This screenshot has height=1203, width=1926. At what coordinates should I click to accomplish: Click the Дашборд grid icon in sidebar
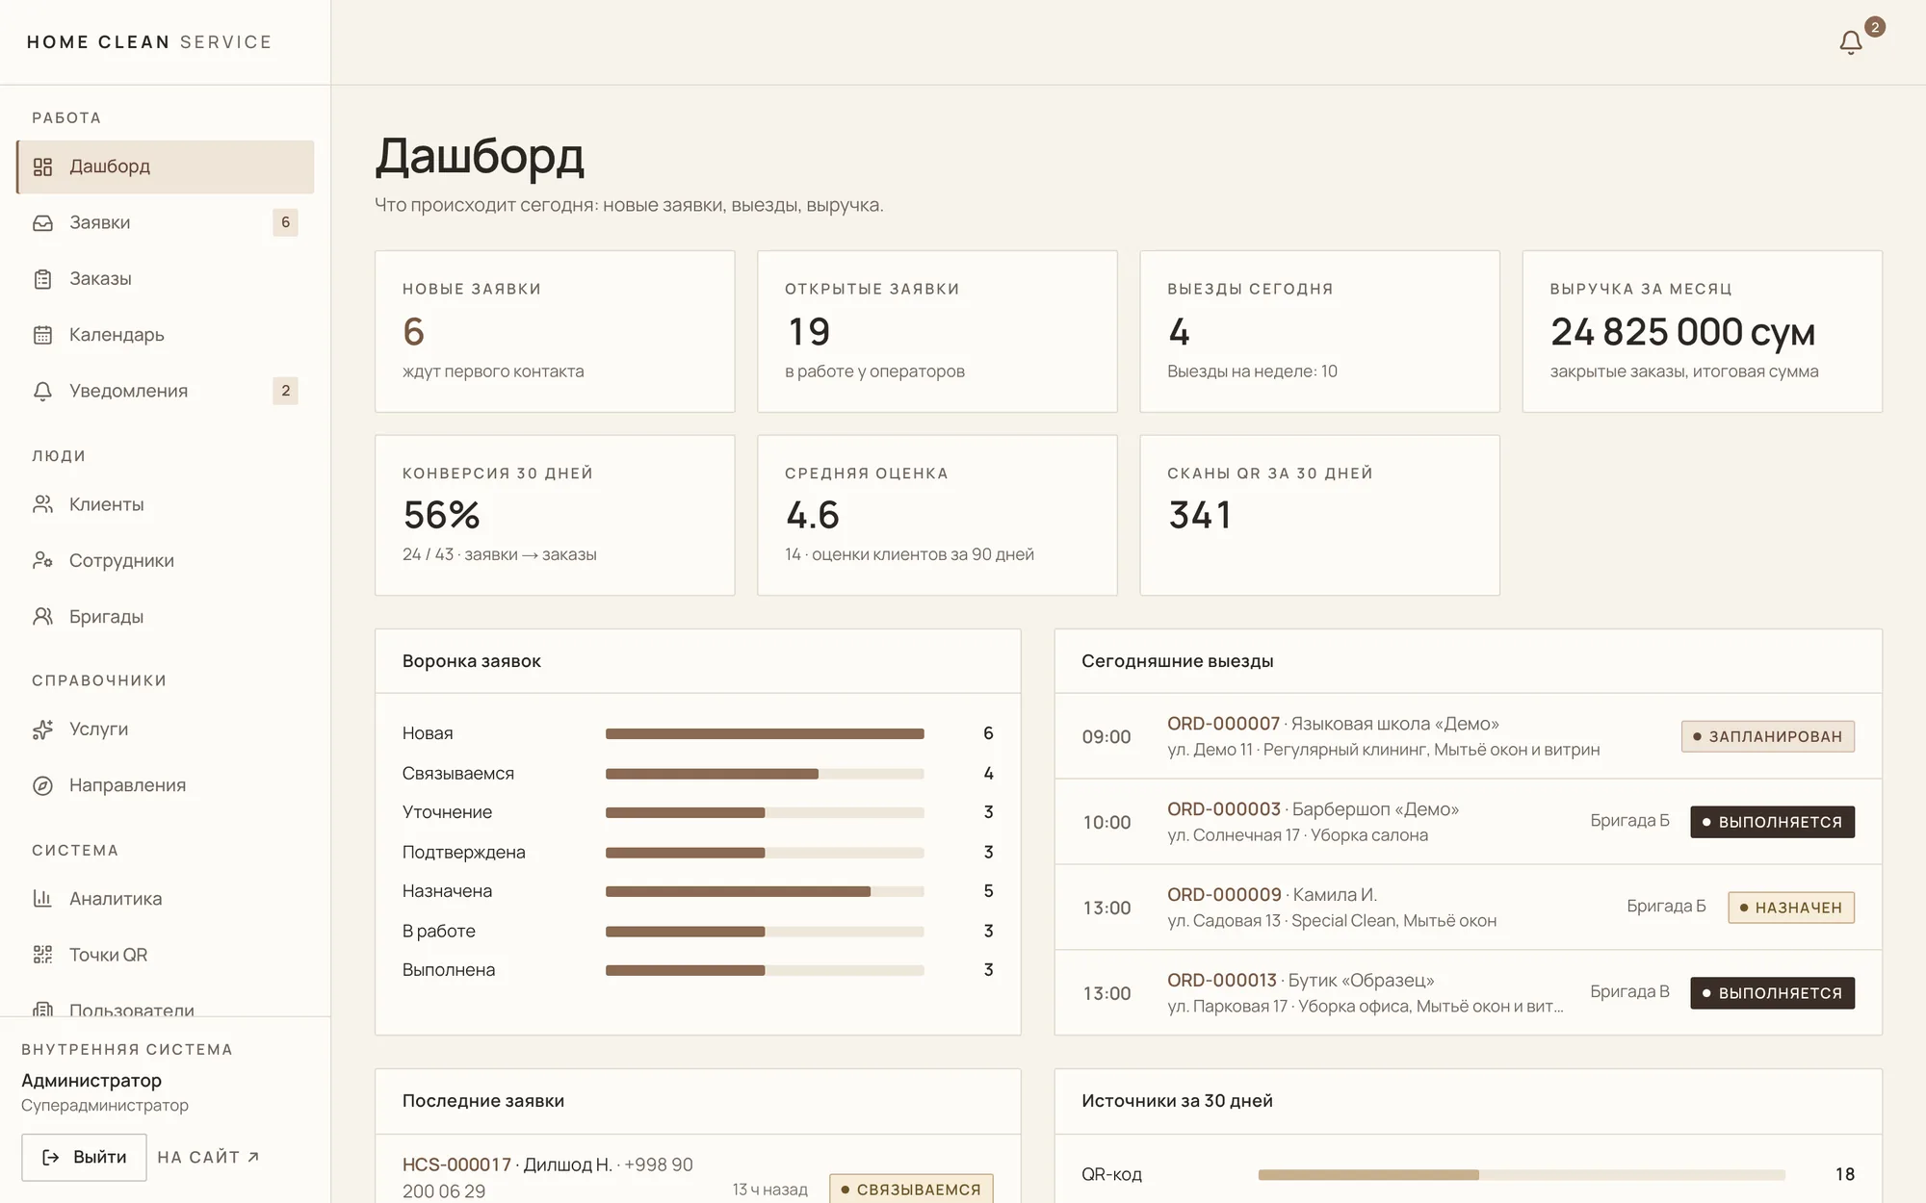42,166
